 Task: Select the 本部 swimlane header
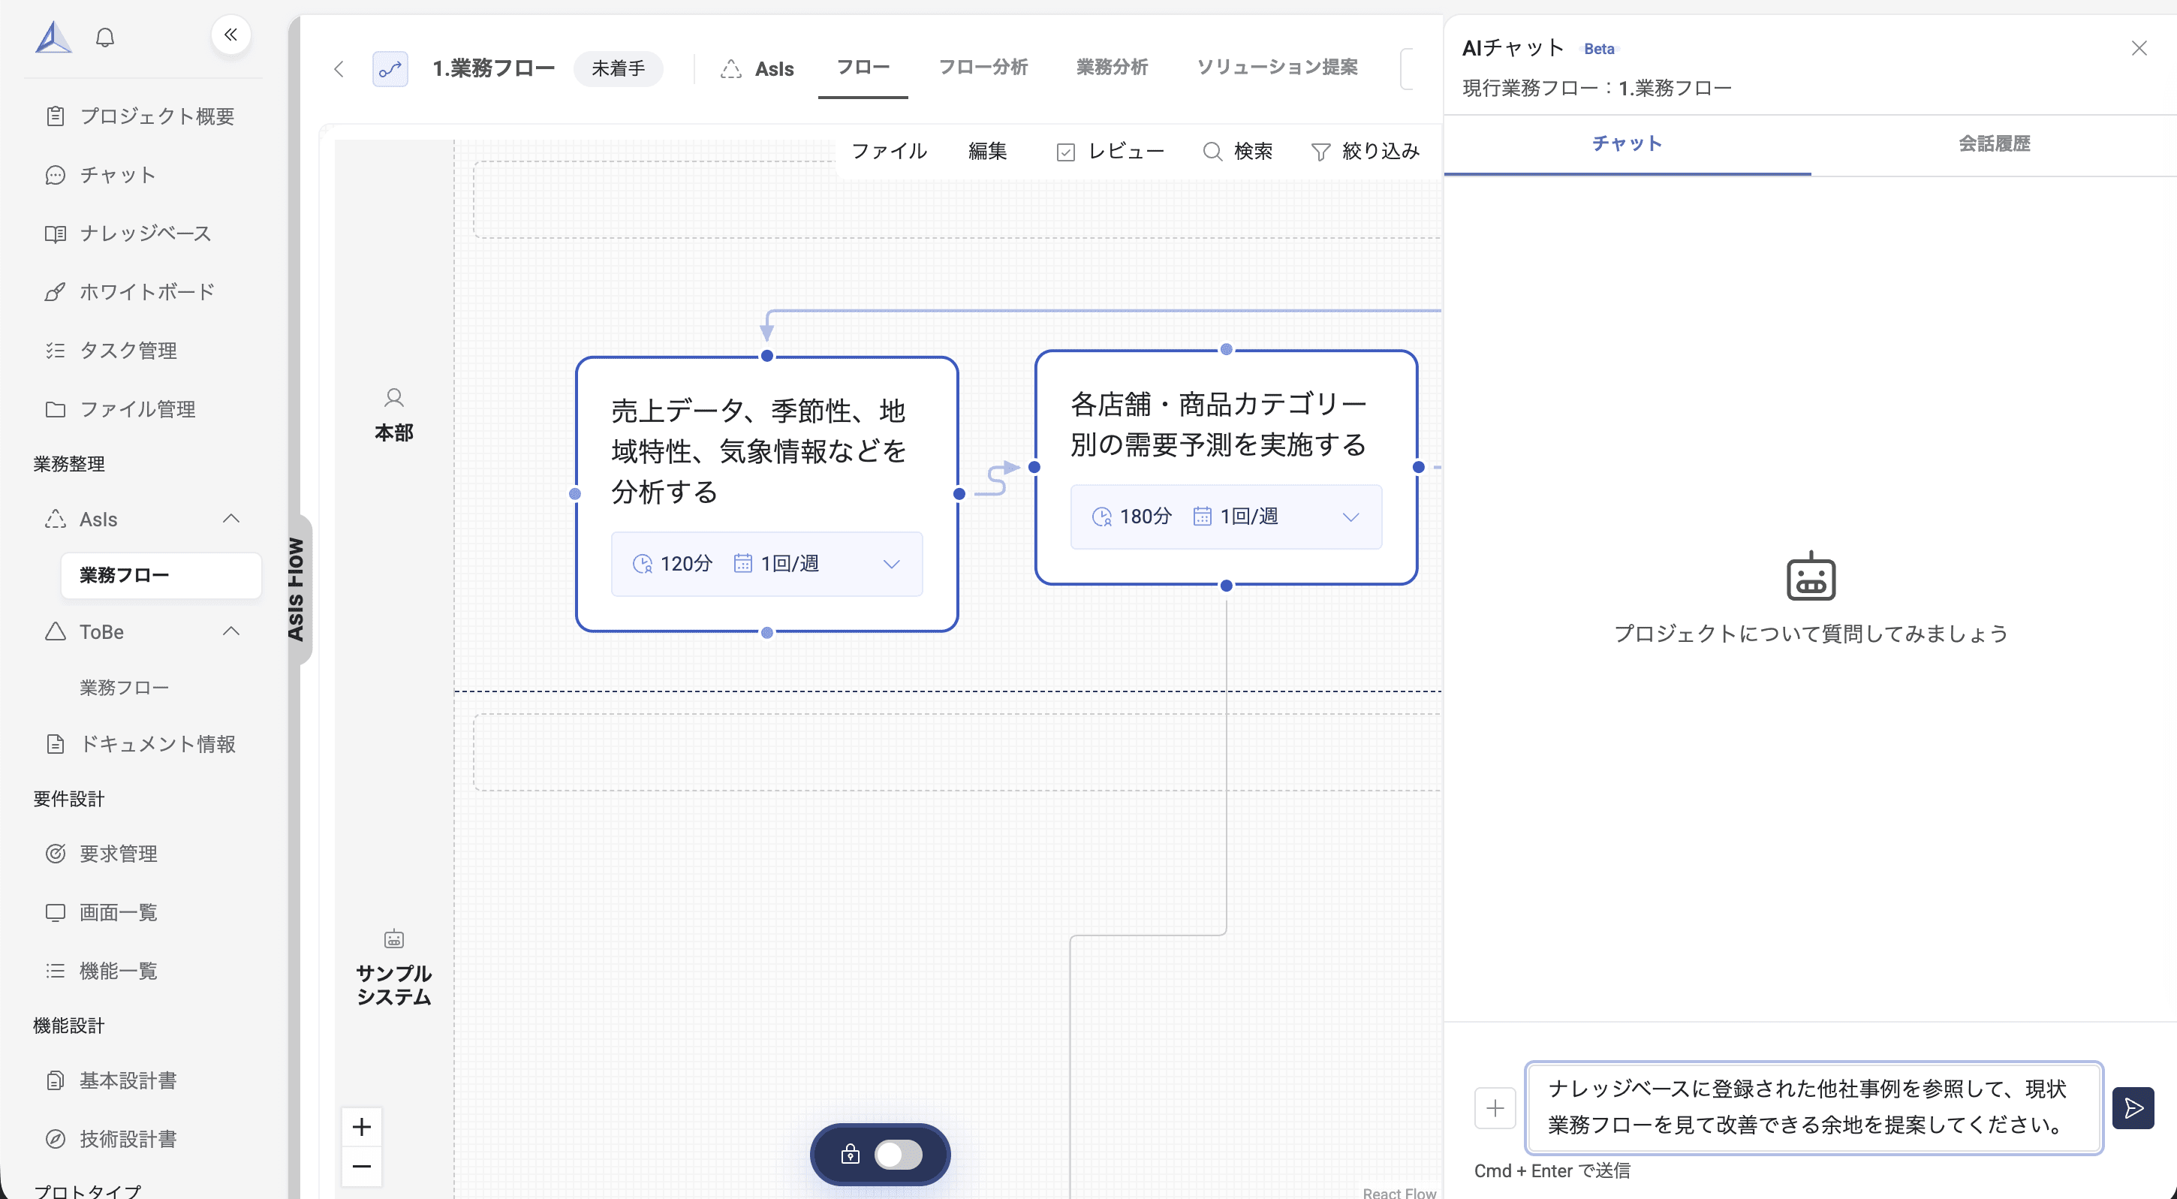pyautogui.click(x=394, y=415)
